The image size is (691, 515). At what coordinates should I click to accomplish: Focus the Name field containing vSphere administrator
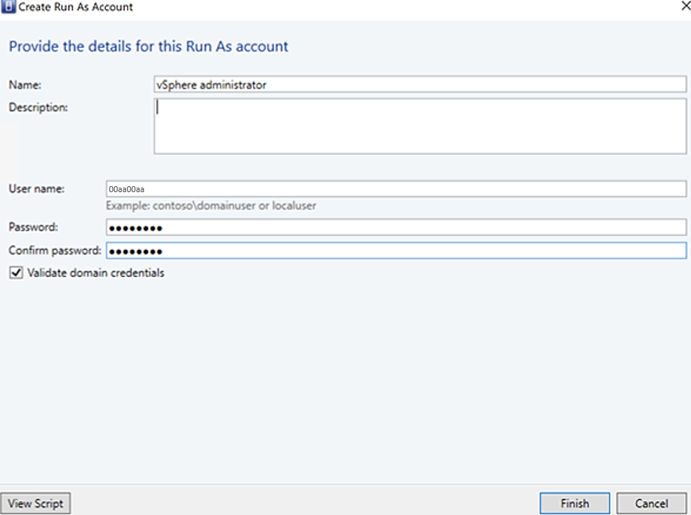419,85
